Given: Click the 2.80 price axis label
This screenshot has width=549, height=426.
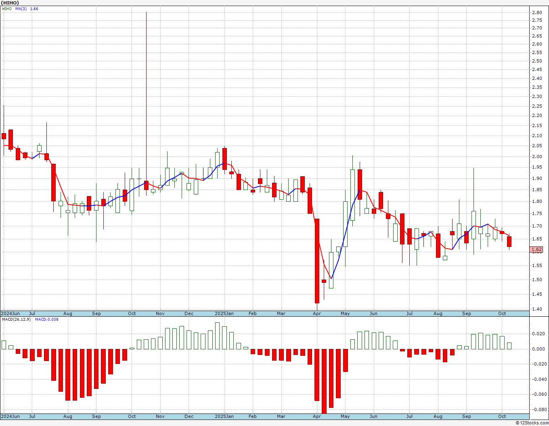Looking at the screenshot, I should click(537, 13).
